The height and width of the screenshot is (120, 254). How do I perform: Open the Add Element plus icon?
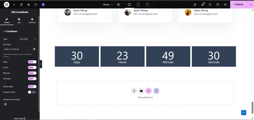(14, 5)
